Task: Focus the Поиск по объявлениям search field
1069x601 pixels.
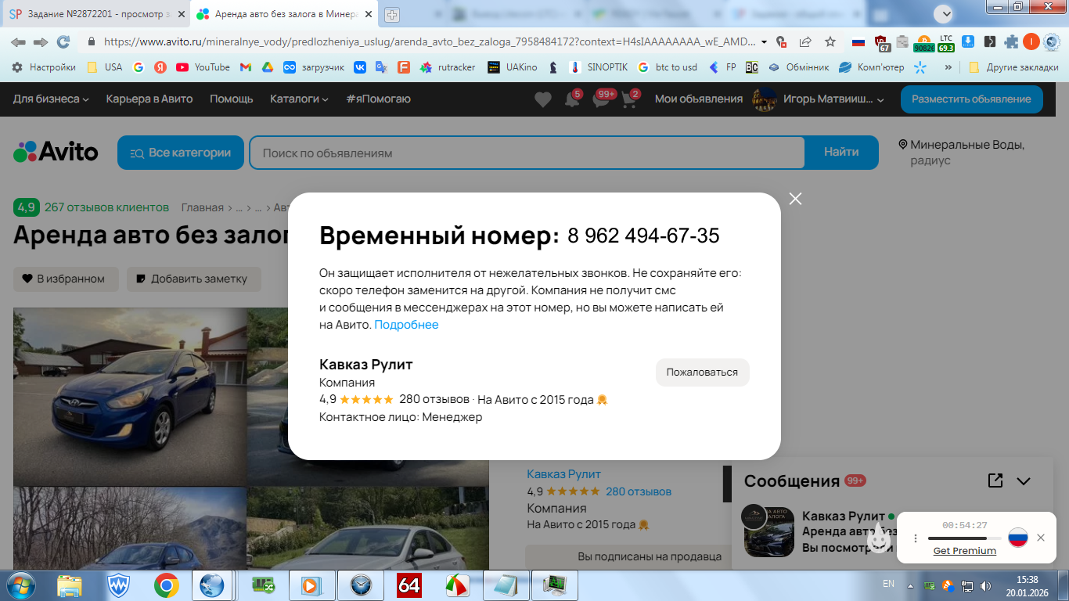Action: pos(527,153)
